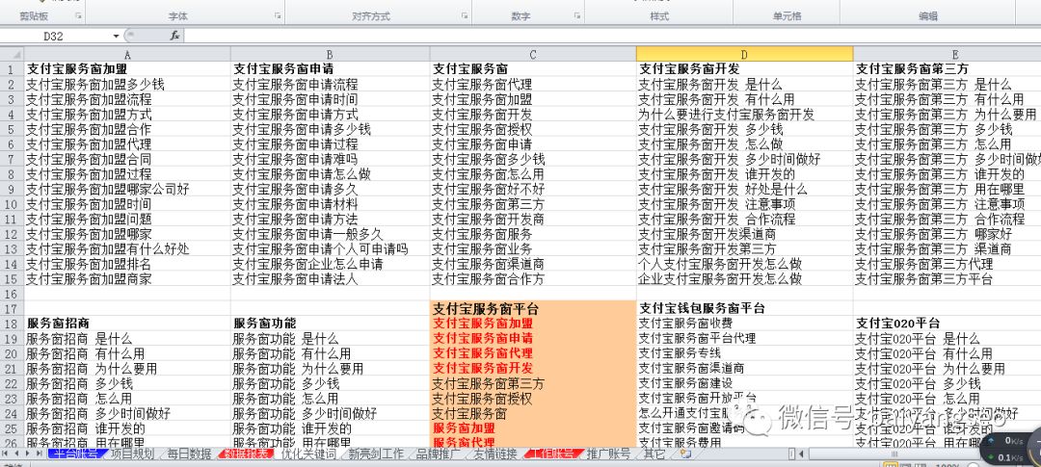Select row 16 header
Screen dimensions: 1041x467
(x=12, y=294)
